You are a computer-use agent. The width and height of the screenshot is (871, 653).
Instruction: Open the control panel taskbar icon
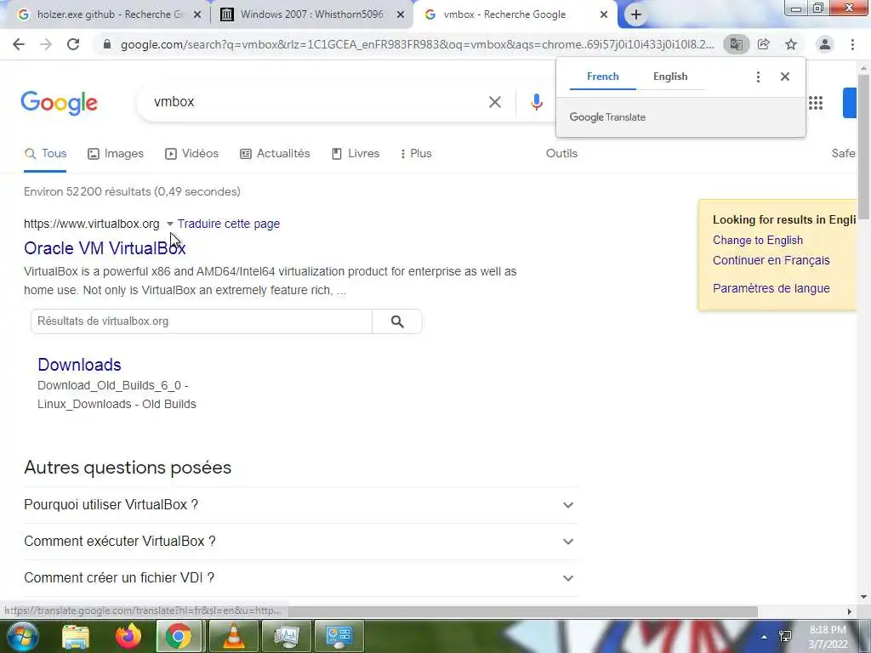(339, 636)
